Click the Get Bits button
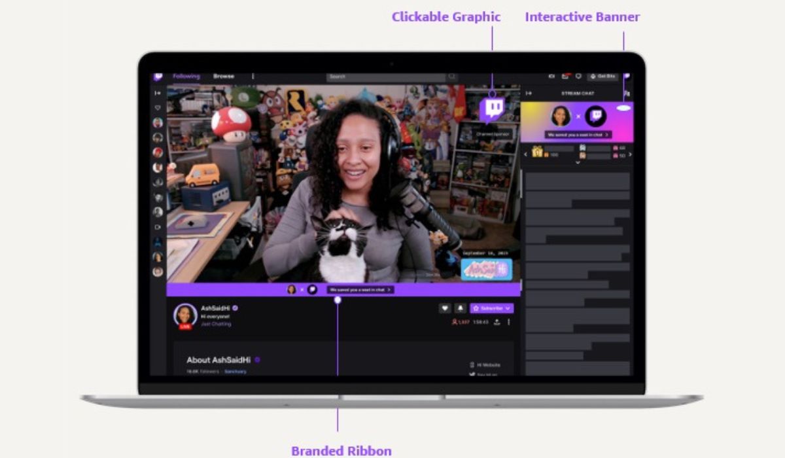785x458 pixels. [602, 77]
